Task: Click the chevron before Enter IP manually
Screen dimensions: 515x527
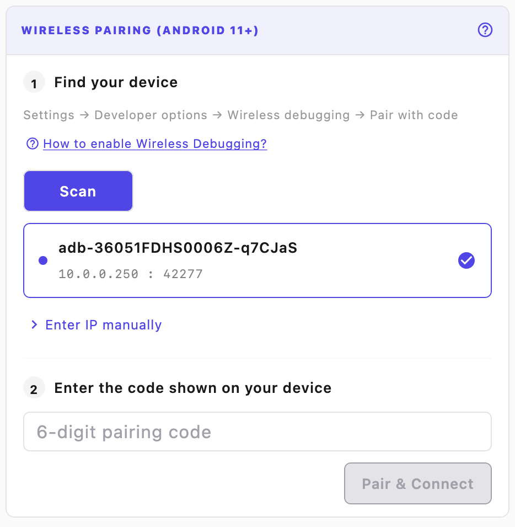Action: pyautogui.click(x=35, y=325)
